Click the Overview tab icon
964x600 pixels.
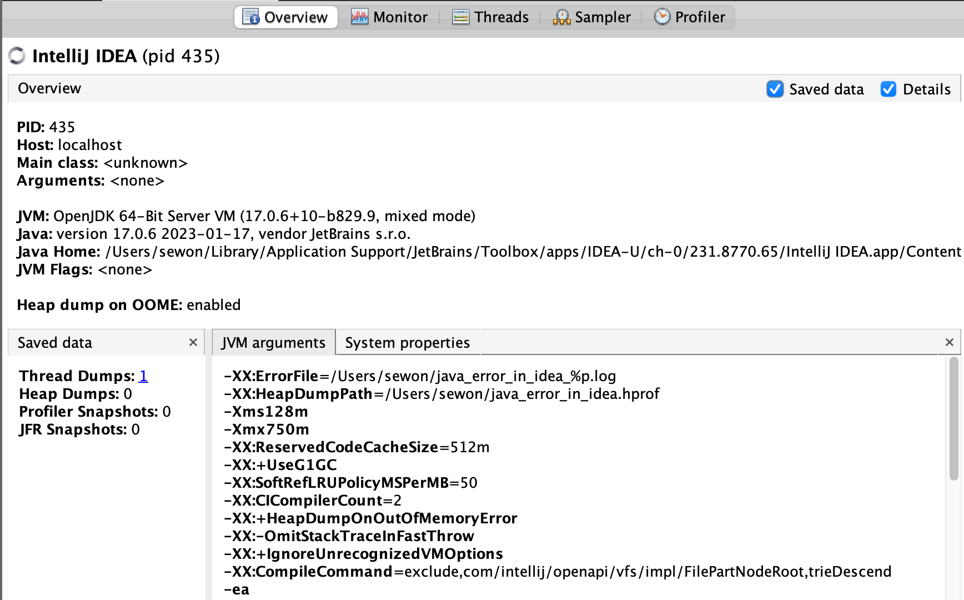251,17
